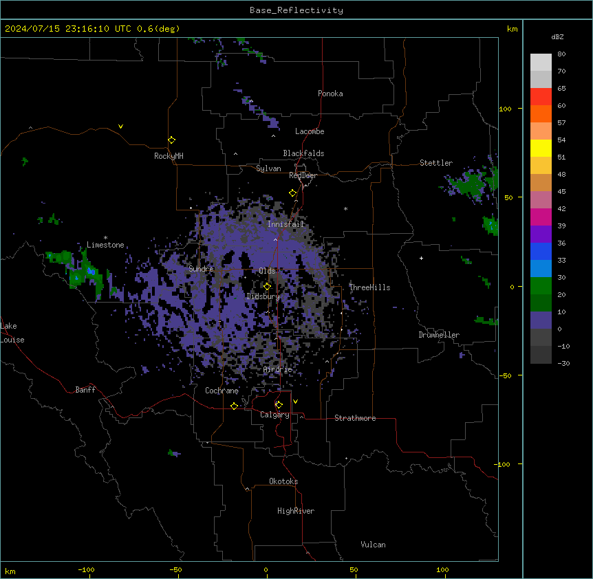593x579 pixels.
Task: Click the -50 tick on the right axis
Action: click(505, 375)
